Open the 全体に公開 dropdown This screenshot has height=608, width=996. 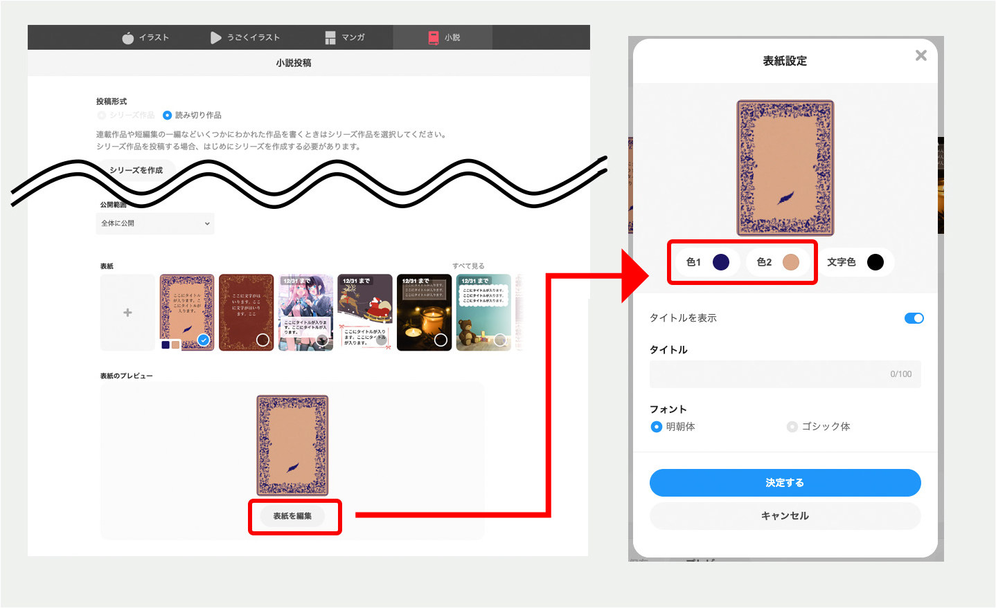(155, 223)
